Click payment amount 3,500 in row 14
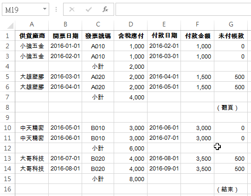 point(197,169)
